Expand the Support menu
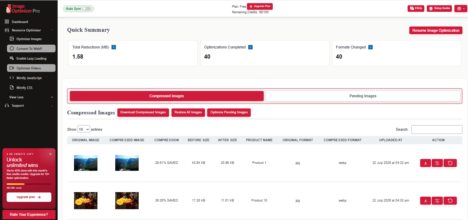 tap(29, 105)
